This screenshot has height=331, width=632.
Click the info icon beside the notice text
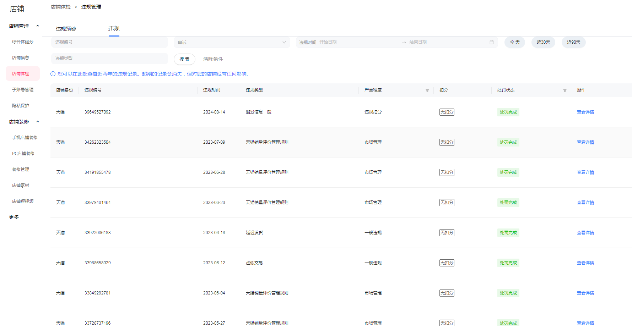tap(53, 74)
